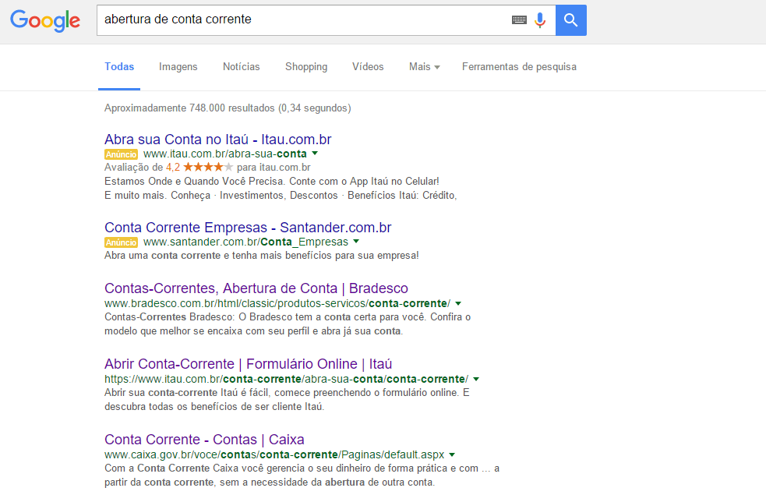The height and width of the screenshot is (502, 766).
Task: Click the Anúncio badge on Santander ad
Action: tap(121, 242)
